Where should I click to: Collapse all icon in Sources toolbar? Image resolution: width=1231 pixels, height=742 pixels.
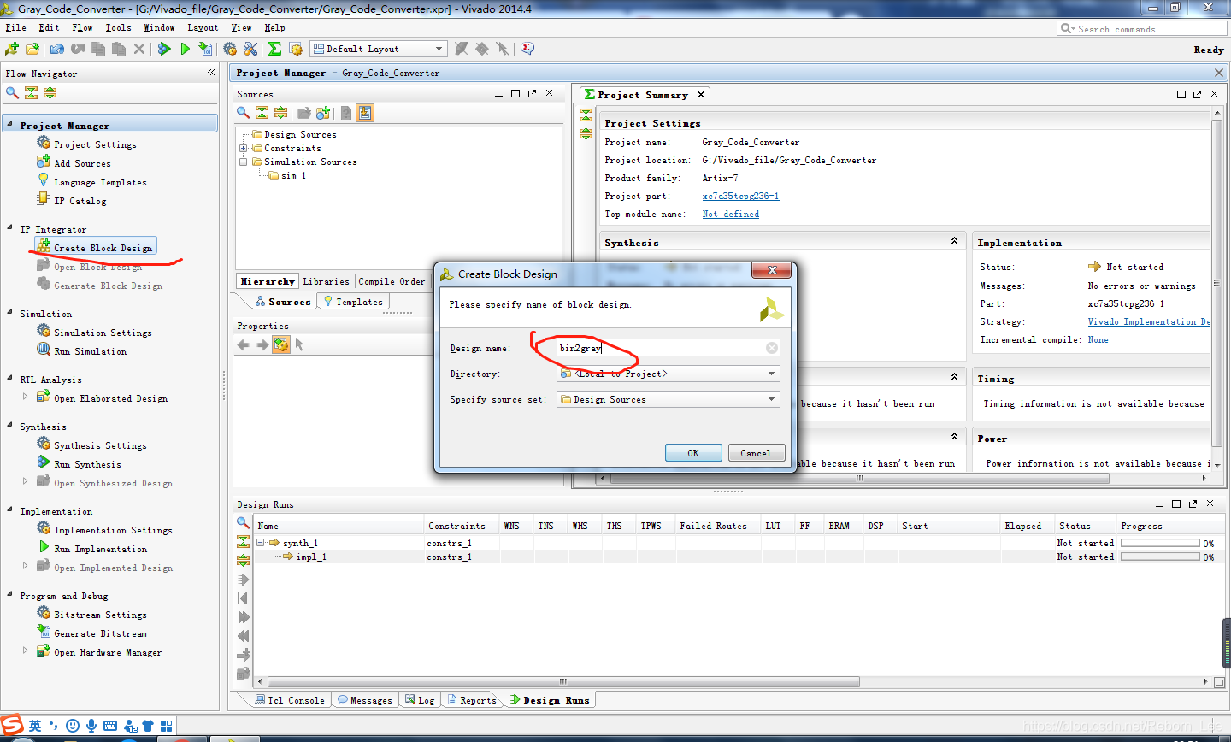[x=262, y=112]
